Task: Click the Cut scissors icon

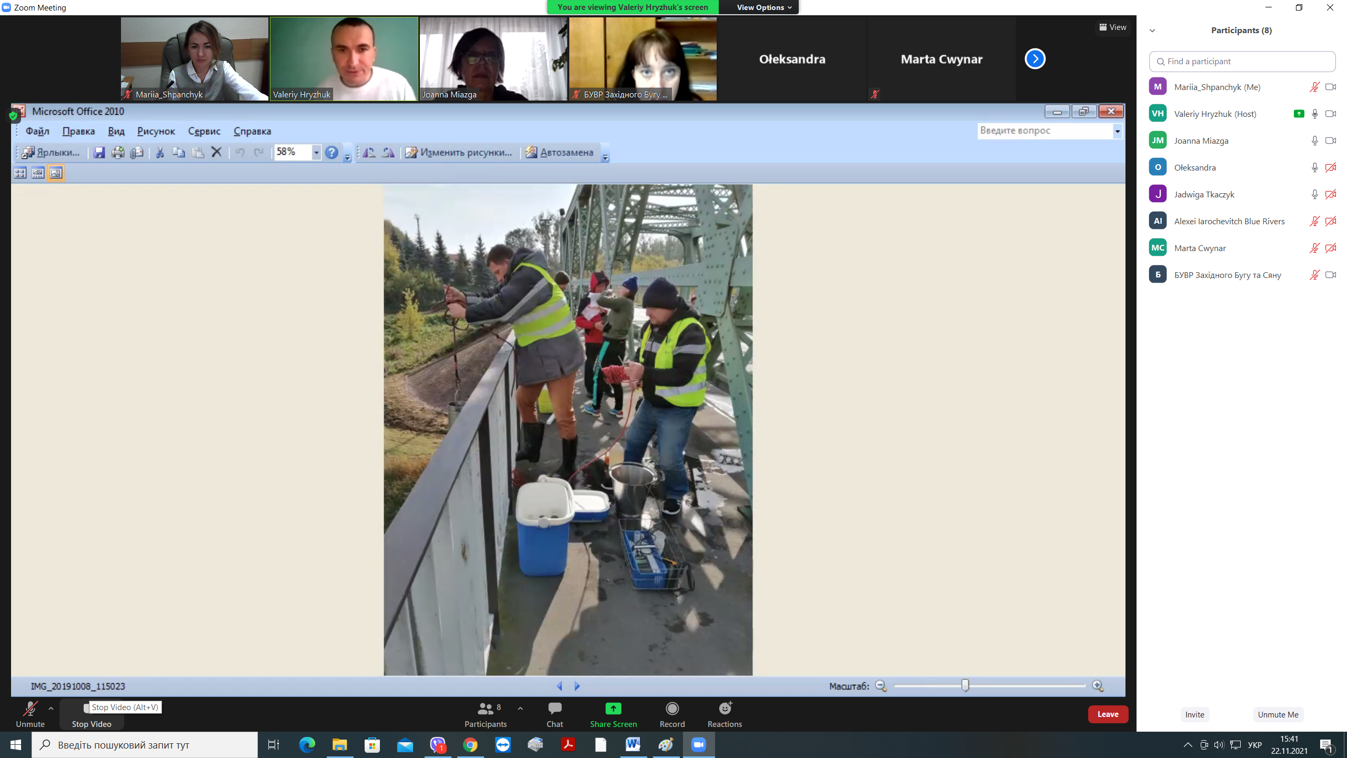Action: [160, 153]
